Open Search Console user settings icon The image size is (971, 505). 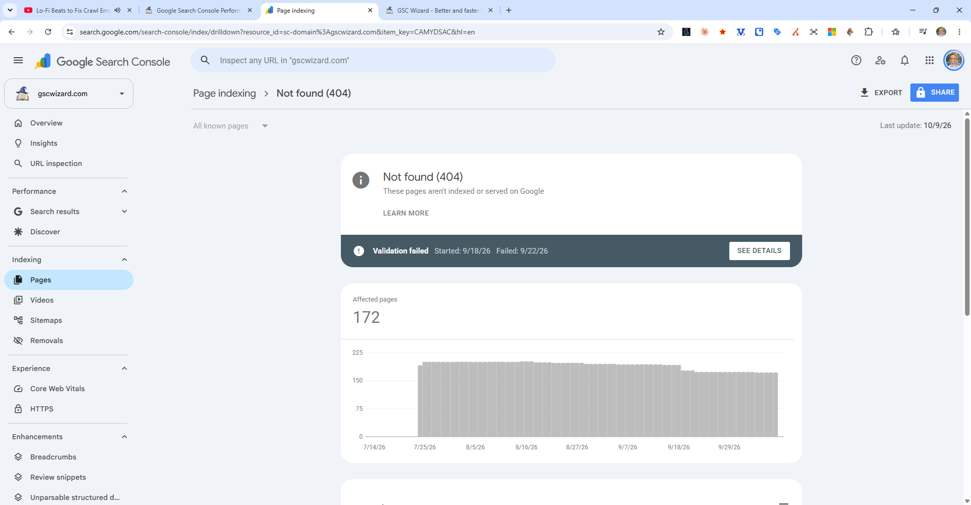(x=880, y=61)
